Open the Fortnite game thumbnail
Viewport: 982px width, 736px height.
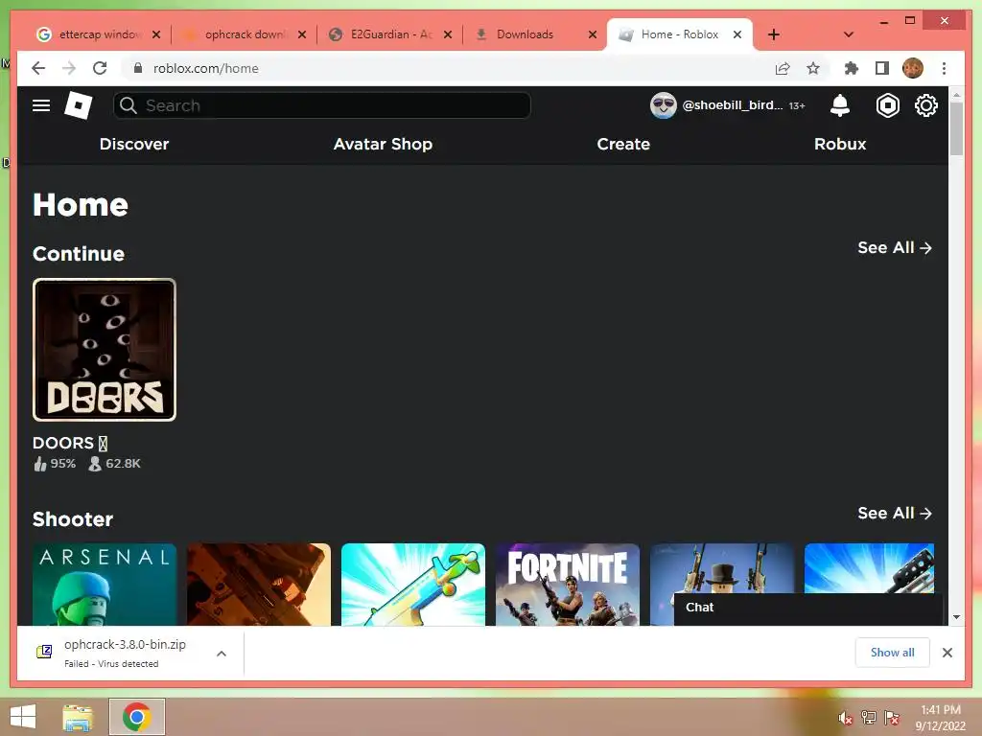[568, 585]
